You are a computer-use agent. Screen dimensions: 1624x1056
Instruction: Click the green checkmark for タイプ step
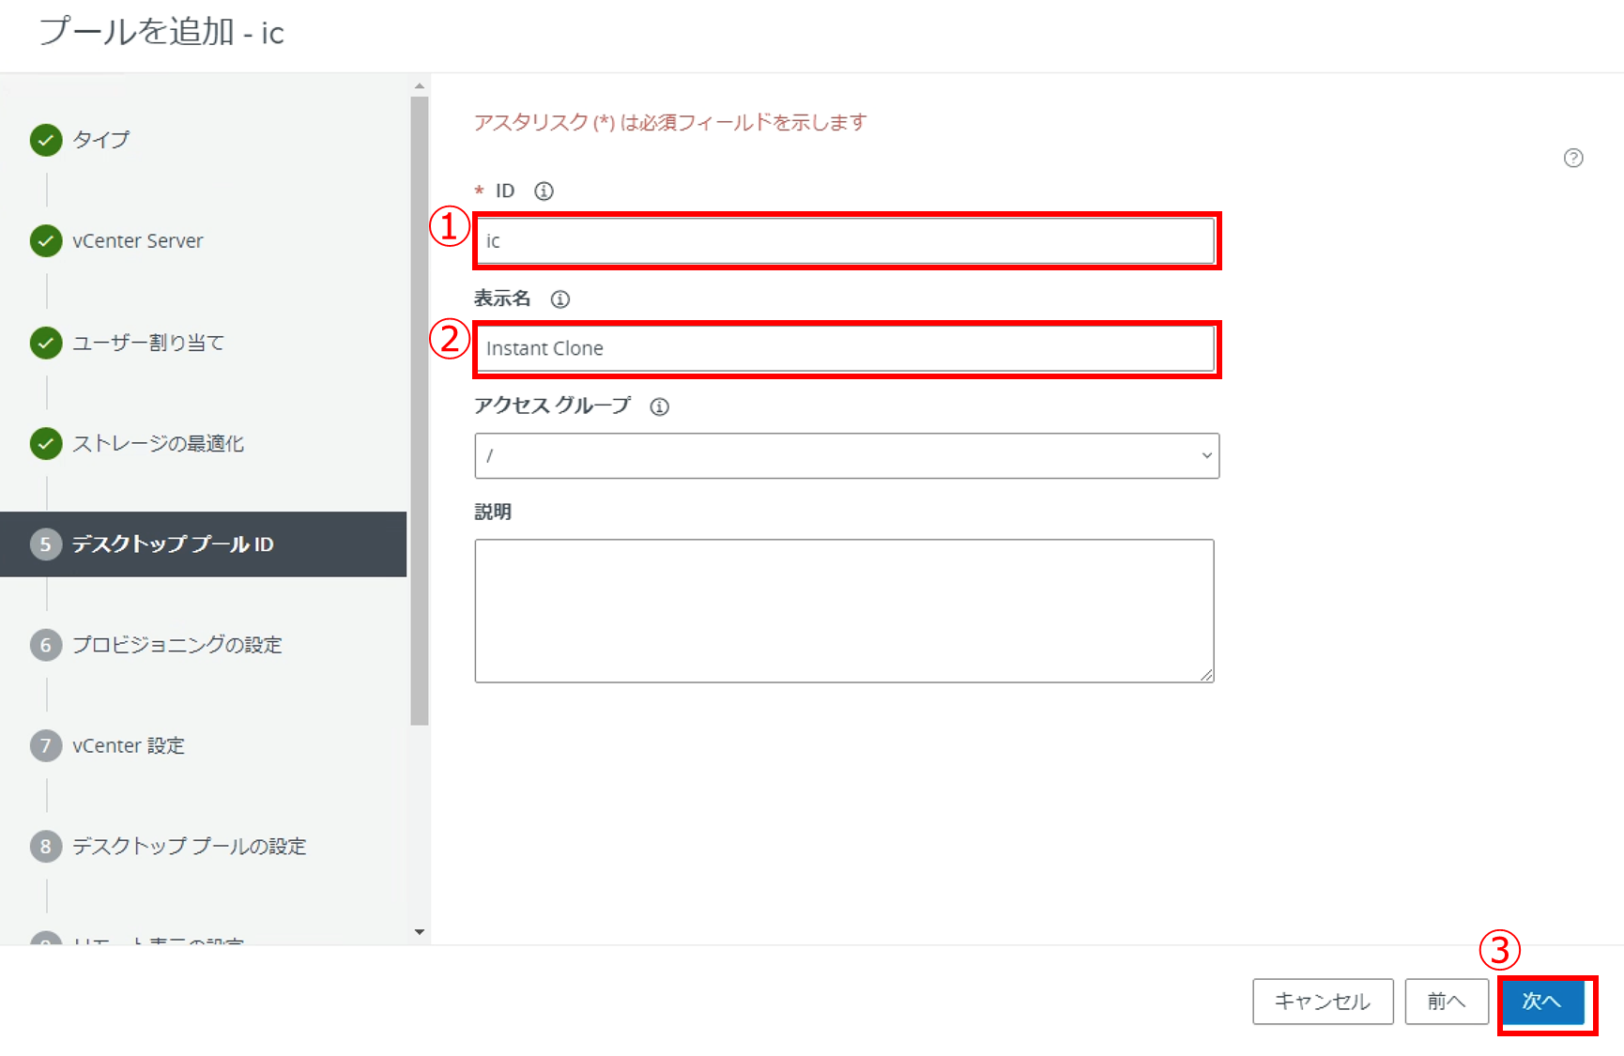[x=46, y=140]
